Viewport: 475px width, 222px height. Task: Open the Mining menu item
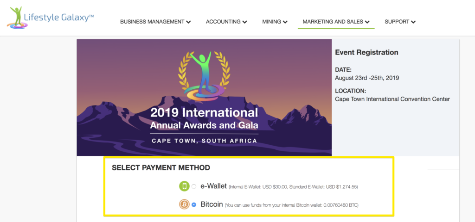point(275,22)
